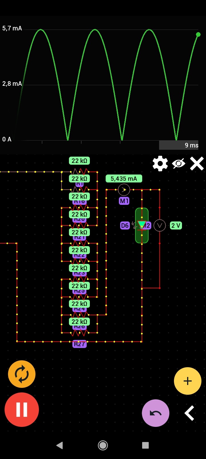Select the M1 ammeter symbol
This screenshot has height=459, width=206.
(124, 190)
